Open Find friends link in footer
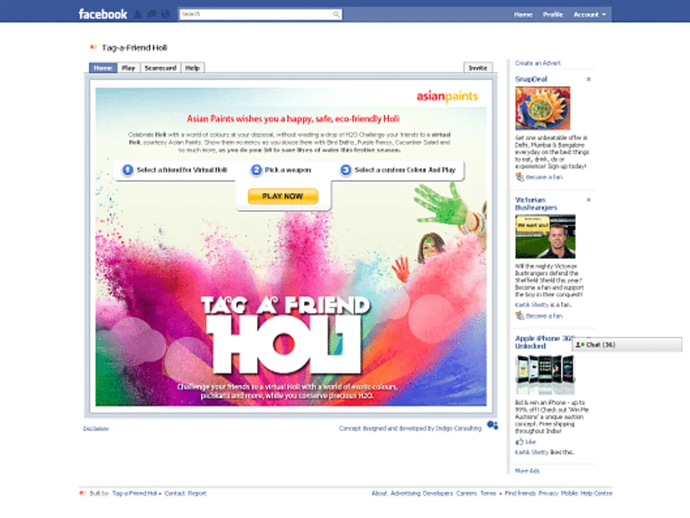The height and width of the screenshot is (518, 690). pyautogui.click(x=520, y=493)
